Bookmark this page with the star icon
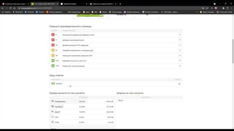 point(207,8)
